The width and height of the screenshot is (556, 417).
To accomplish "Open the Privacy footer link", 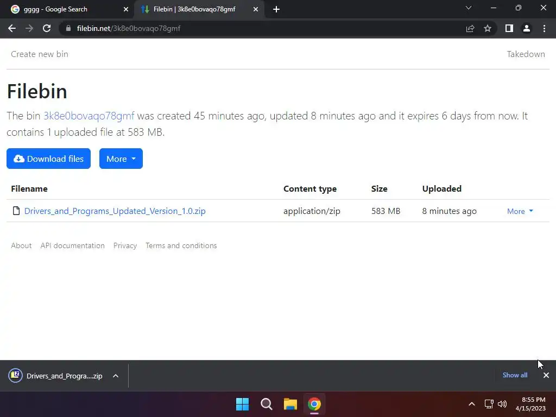I will (x=125, y=245).
